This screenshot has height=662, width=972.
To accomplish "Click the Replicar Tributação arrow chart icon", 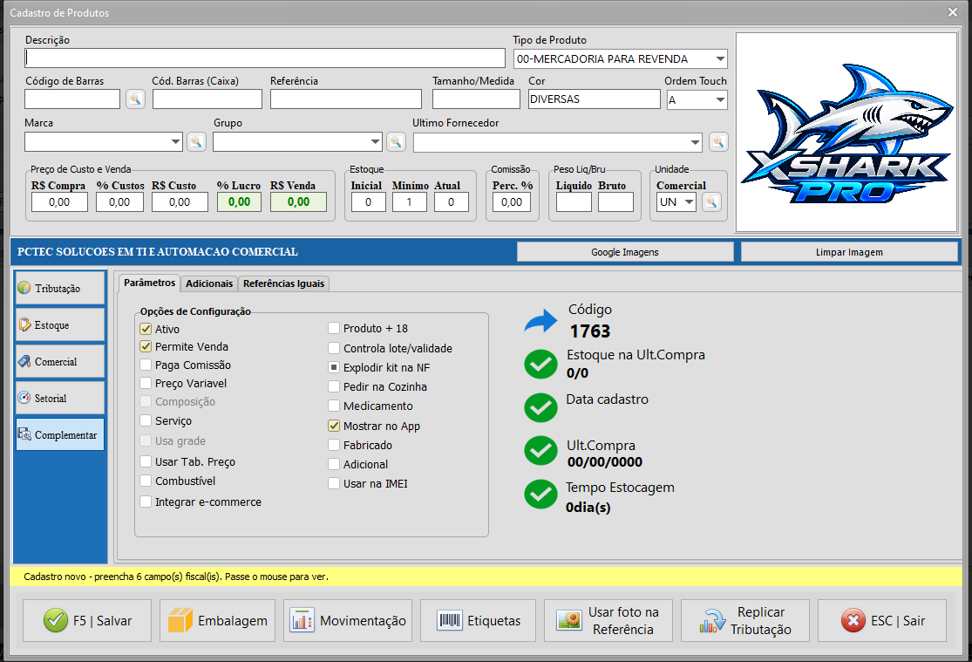I will point(712,621).
